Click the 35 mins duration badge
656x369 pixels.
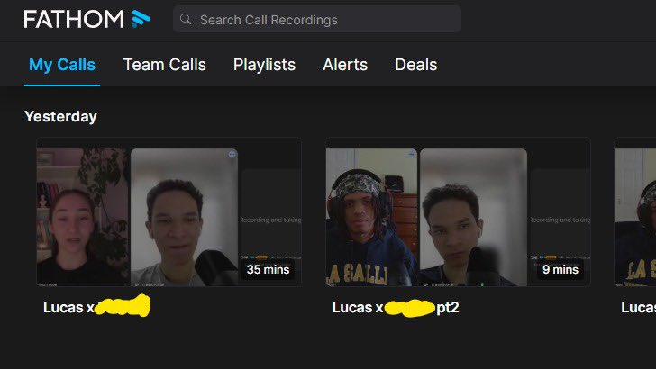click(x=268, y=269)
